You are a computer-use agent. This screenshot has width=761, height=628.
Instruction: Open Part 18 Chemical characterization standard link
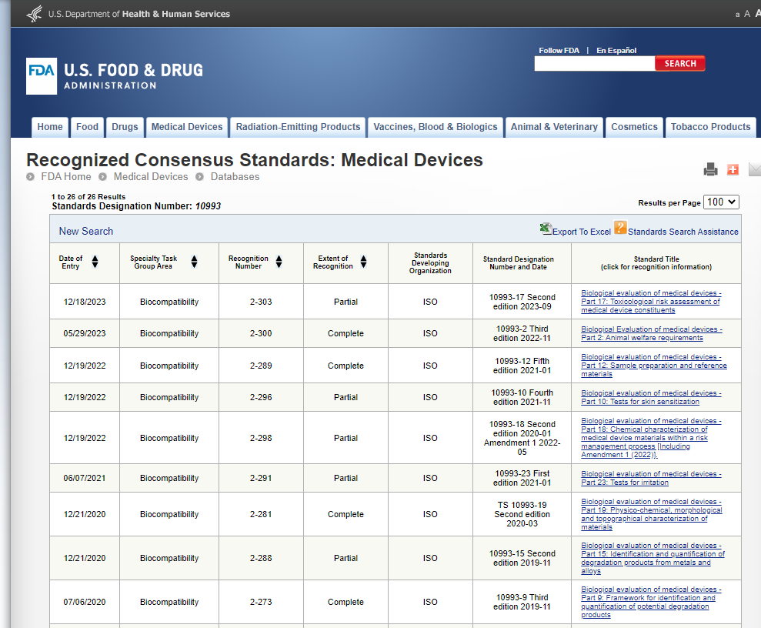coord(651,438)
